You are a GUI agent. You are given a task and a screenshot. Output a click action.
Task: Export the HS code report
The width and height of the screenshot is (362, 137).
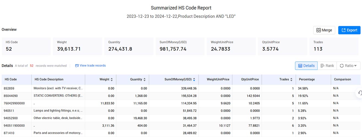(x=349, y=30)
